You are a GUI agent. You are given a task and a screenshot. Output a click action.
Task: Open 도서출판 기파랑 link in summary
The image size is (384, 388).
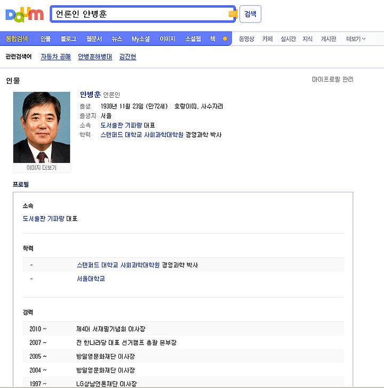point(121,125)
